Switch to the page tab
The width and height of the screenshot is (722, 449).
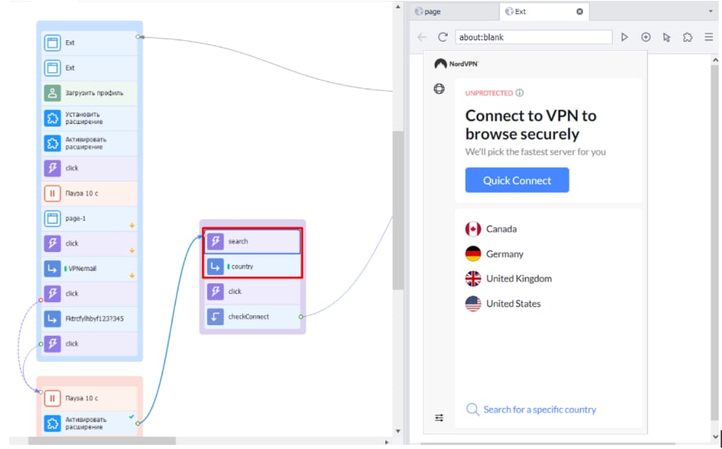click(x=452, y=11)
